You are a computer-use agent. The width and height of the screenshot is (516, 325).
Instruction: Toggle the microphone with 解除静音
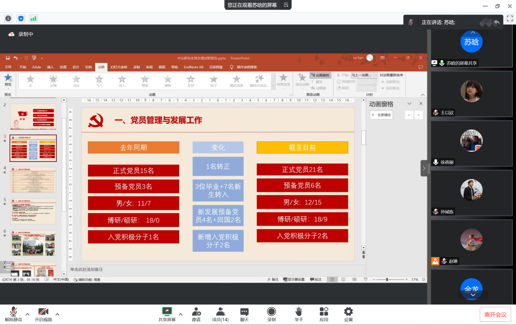13,314
